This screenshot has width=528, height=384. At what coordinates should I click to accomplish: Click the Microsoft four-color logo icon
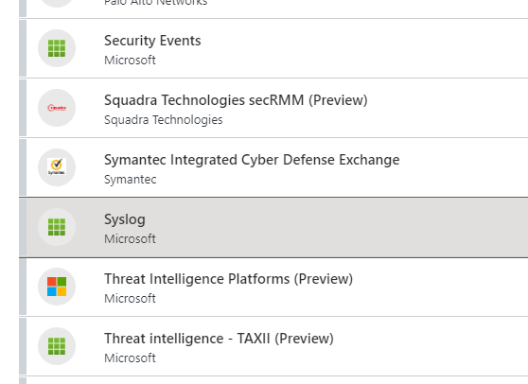click(57, 287)
